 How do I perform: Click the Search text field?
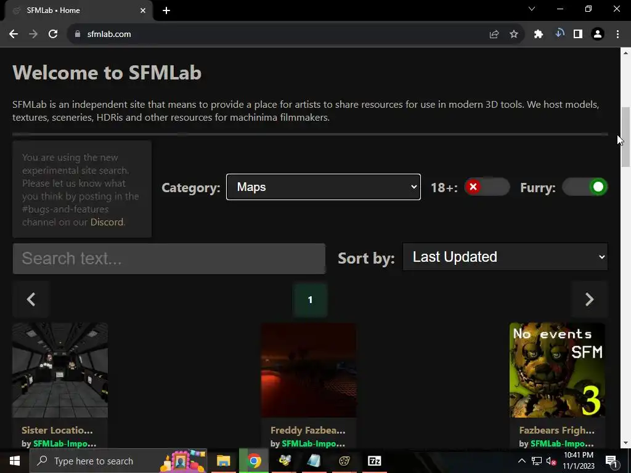[x=169, y=259]
